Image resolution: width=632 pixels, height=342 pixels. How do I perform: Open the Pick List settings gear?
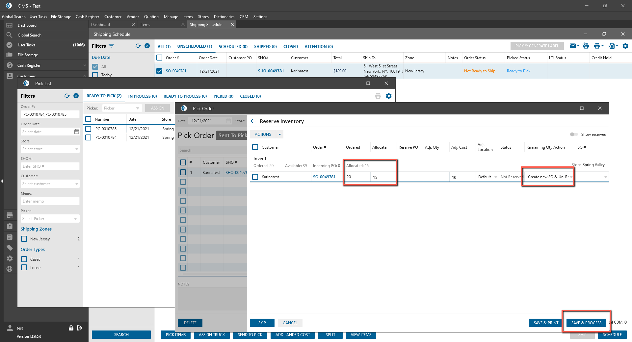click(389, 96)
